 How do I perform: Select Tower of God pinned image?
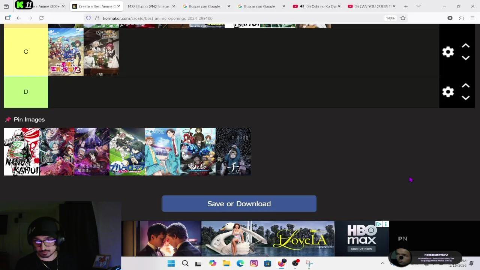pos(198,151)
